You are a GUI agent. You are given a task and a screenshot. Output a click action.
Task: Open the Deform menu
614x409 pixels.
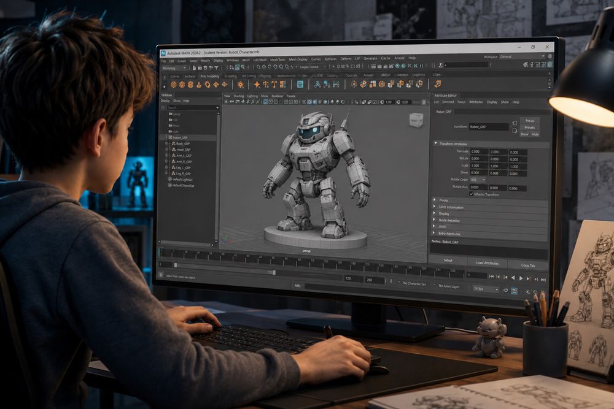345,59
